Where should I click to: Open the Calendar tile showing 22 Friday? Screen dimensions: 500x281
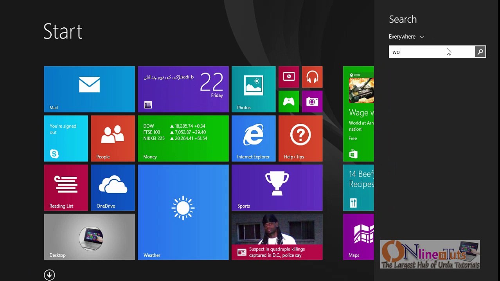click(x=183, y=89)
